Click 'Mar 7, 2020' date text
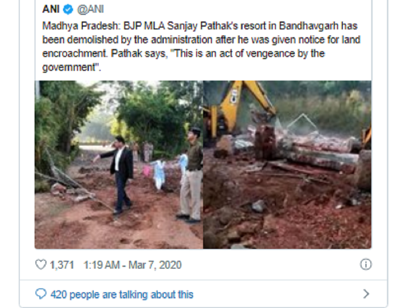Image resolution: width=394 pixels, height=308 pixels. coord(155,265)
